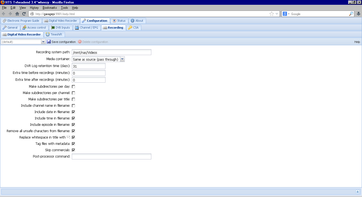Switch to the DVB Inputs tab
The height and width of the screenshot is (197, 362).
pos(61,27)
